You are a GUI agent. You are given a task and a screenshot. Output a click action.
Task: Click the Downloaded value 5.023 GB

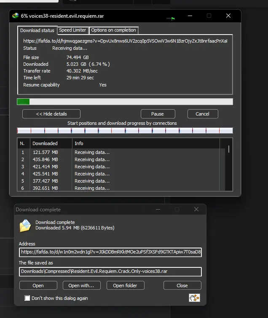[x=88, y=64]
